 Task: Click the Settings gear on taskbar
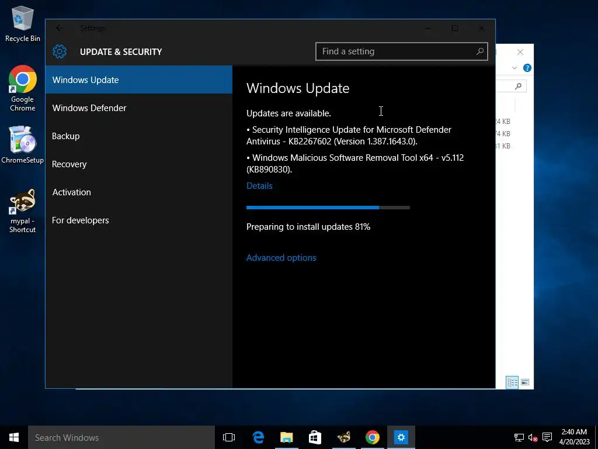click(401, 437)
